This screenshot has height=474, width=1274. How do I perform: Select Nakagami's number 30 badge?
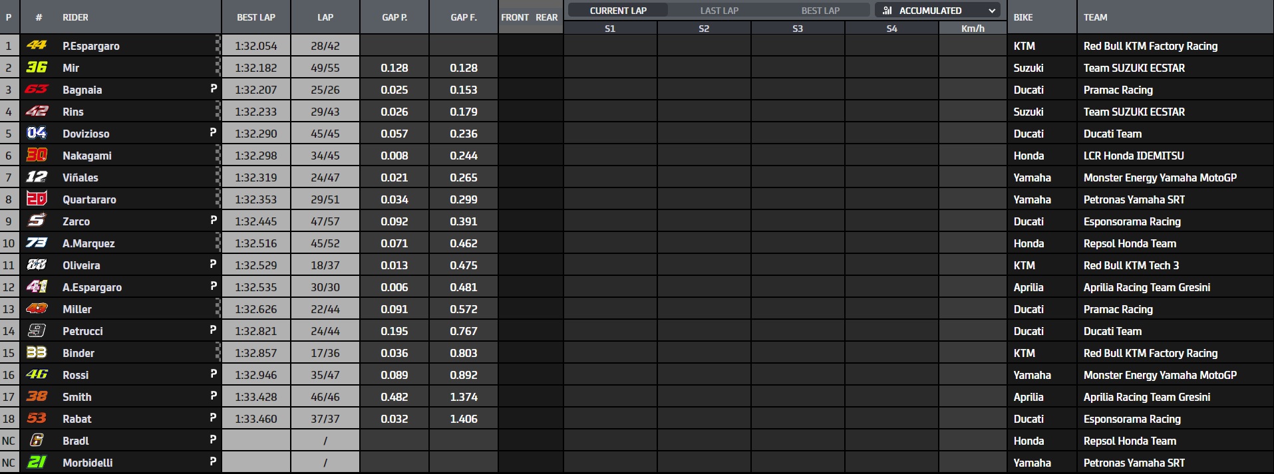coord(37,155)
